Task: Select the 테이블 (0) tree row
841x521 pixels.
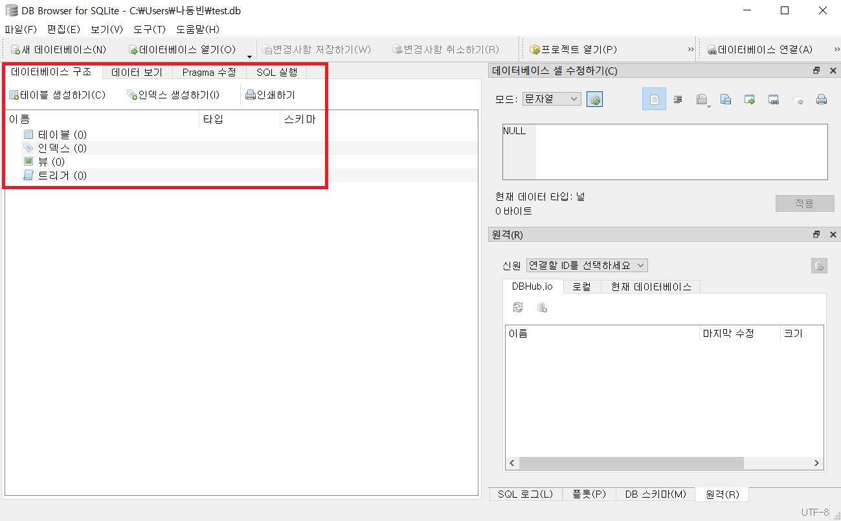Action: click(x=240, y=135)
